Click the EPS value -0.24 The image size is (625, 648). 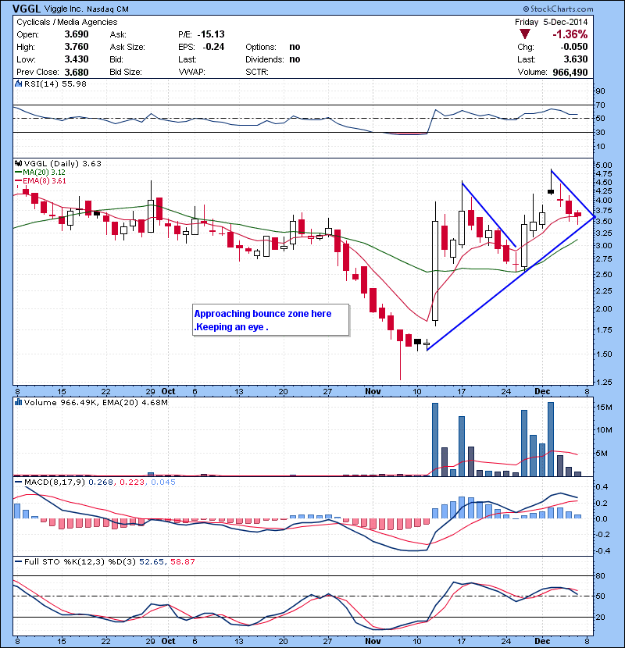(213, 47)
